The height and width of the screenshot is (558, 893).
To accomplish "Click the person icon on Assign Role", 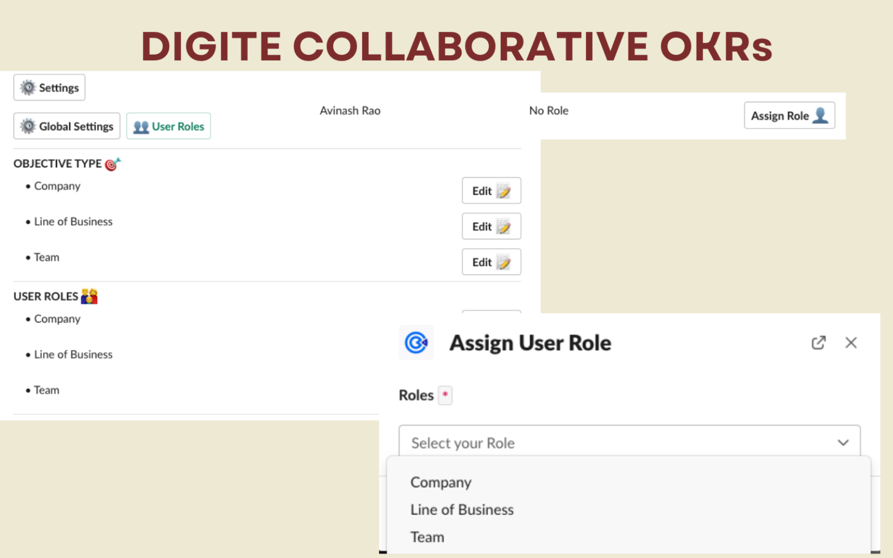I will pyautogui.click(x=820, y=115).
